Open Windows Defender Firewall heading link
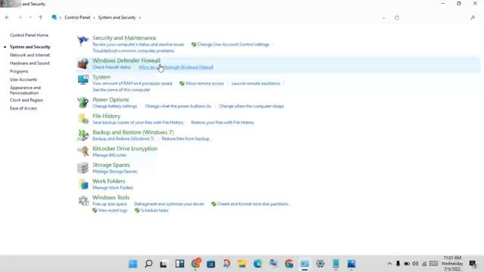 (x=126, y=60)
